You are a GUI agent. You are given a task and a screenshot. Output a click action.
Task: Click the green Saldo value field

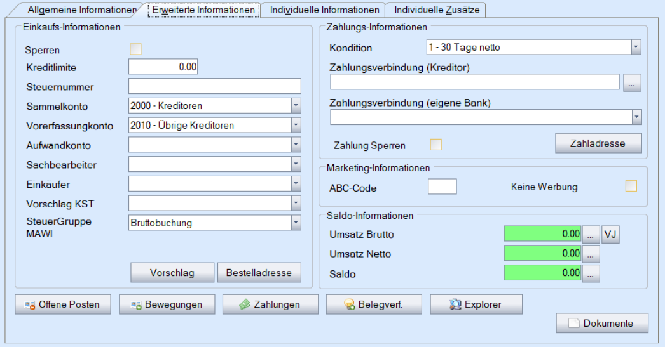click(x=542, y=273)
